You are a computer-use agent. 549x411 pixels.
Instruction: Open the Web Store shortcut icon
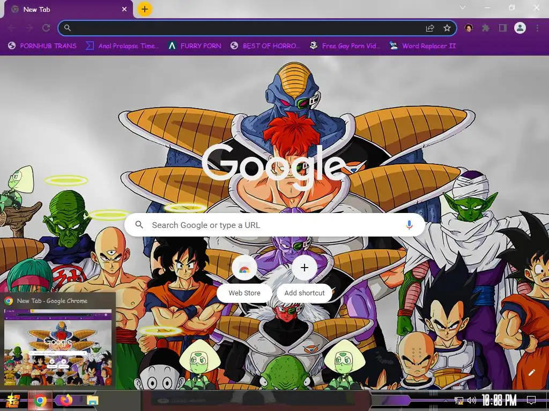[244, 269]
